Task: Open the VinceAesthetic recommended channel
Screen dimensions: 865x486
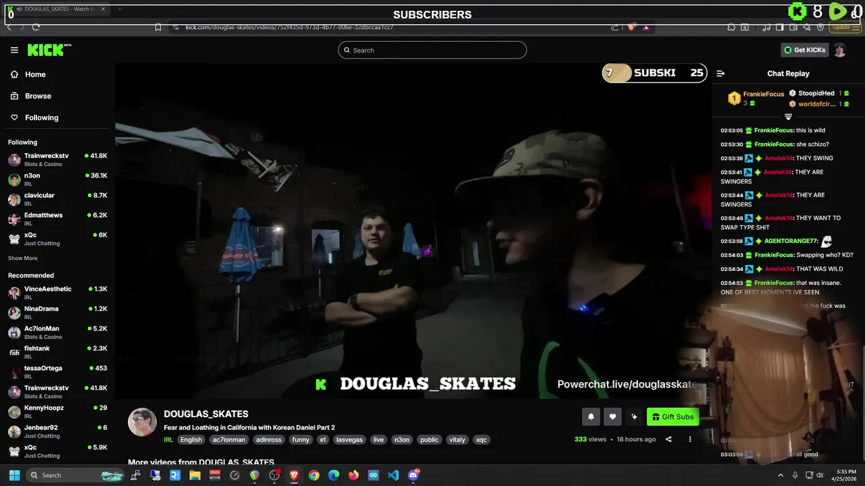Action: coord(57,292)
